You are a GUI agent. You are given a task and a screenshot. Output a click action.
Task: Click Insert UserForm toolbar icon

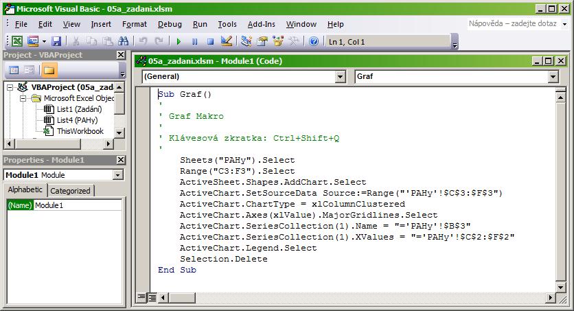click(33, 41)
